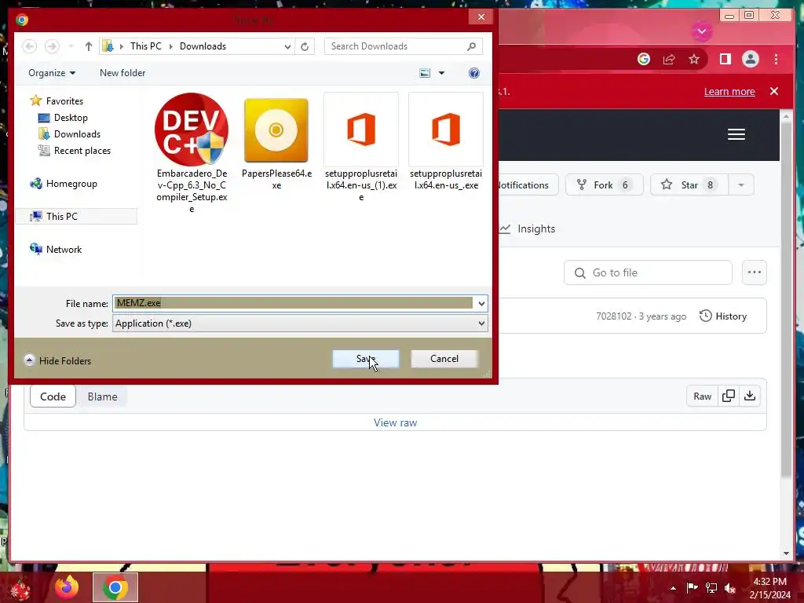The height and width of the screenshot is (603, 804).
Task: Click the View raw link
Action: point(396,422)
